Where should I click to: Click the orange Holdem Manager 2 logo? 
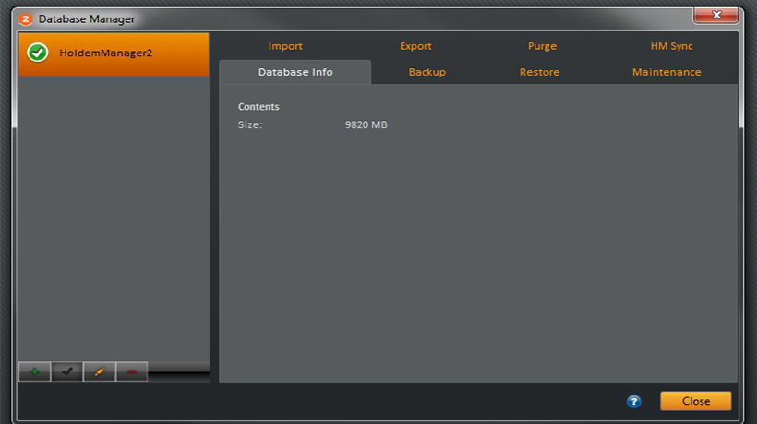click(25, 19)
